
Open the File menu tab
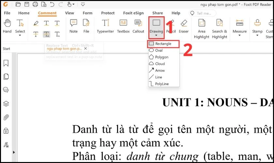coord(7,13)
